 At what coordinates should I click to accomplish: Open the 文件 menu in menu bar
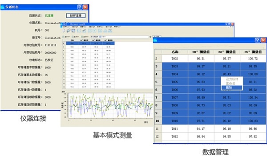(x=66, y=27)
